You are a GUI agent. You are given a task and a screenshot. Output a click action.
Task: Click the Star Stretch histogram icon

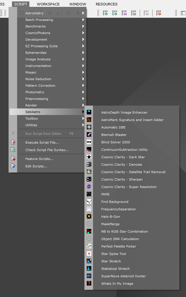point(89,261)
